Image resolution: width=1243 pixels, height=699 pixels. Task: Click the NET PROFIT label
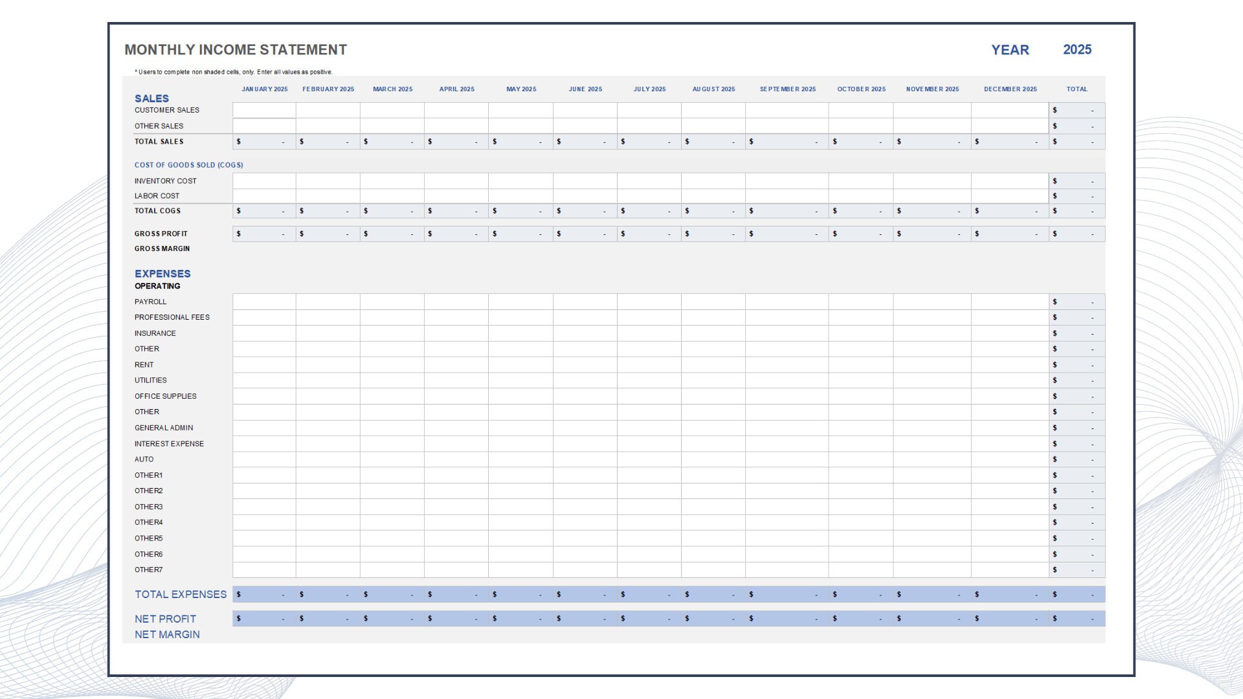pyautogui.click(x=164, y=619)
